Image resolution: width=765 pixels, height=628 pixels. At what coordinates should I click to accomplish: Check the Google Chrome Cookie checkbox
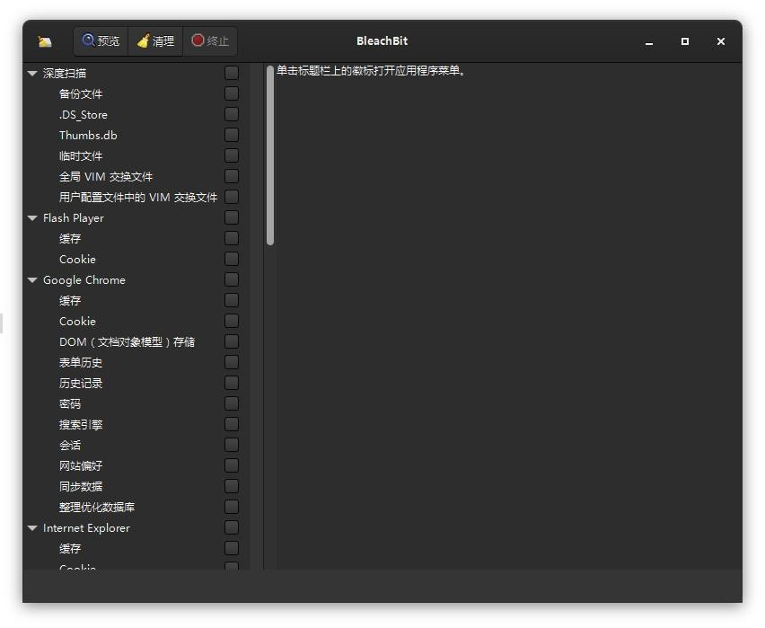click(x=232, y=322)
